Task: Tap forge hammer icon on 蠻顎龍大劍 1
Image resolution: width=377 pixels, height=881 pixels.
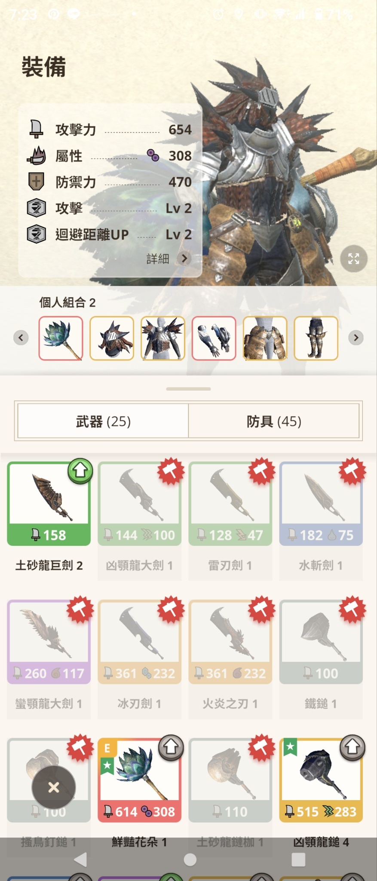Action: click(x=80, y=609)
